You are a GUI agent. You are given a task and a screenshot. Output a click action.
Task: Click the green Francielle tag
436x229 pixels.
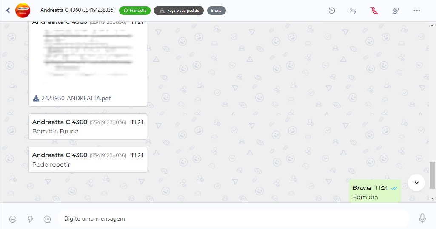coord(135,11)
